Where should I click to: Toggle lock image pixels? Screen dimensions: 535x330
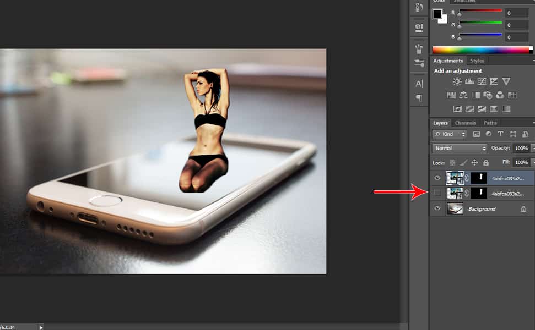[x=463, y=163]
